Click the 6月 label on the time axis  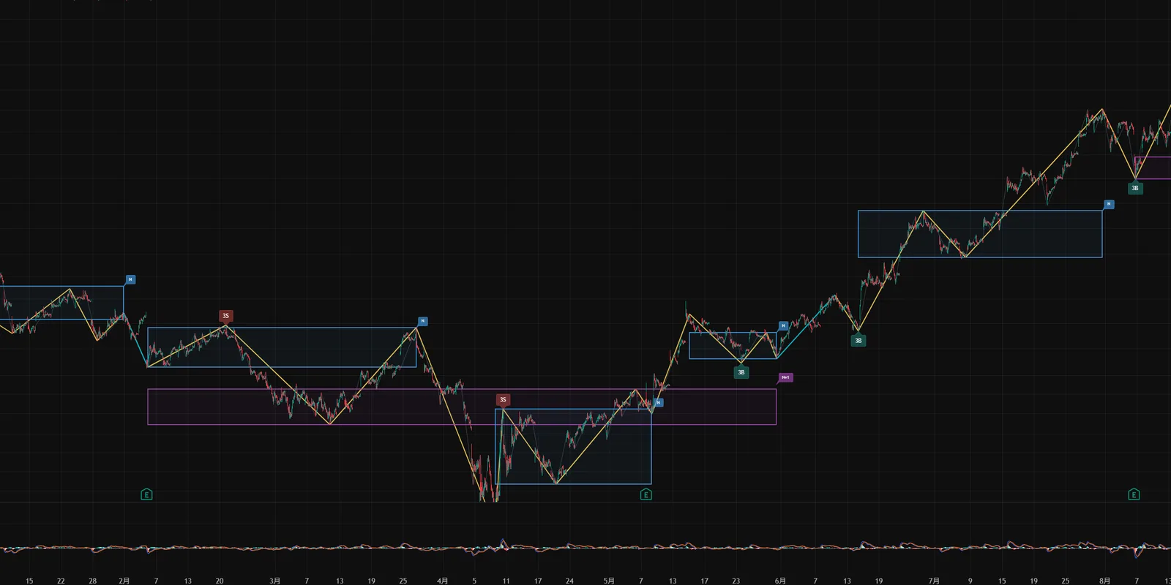coord(780,581)
